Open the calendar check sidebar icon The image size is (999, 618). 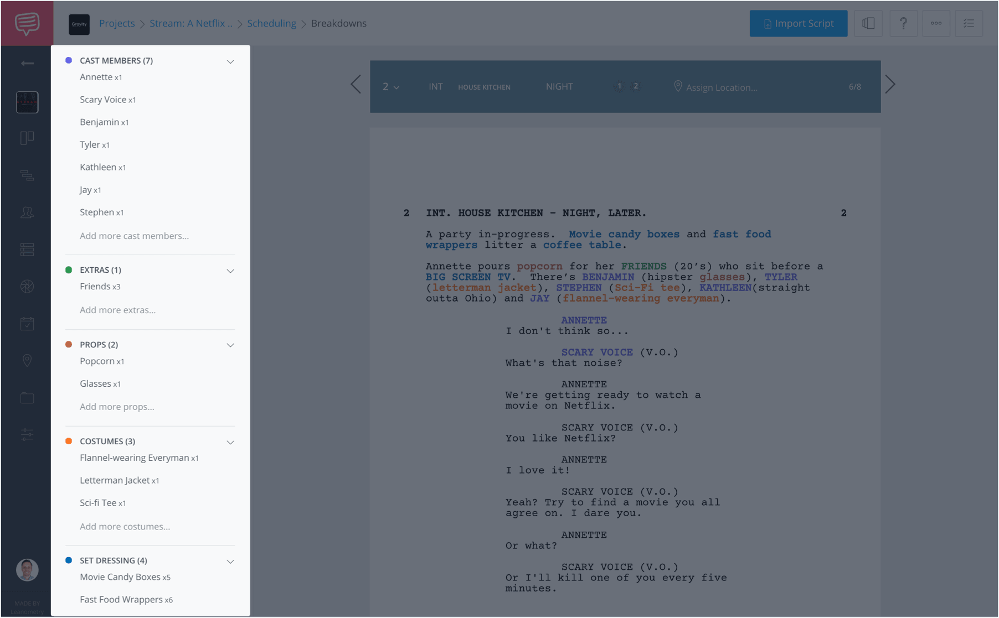click(x=27, y=324)
